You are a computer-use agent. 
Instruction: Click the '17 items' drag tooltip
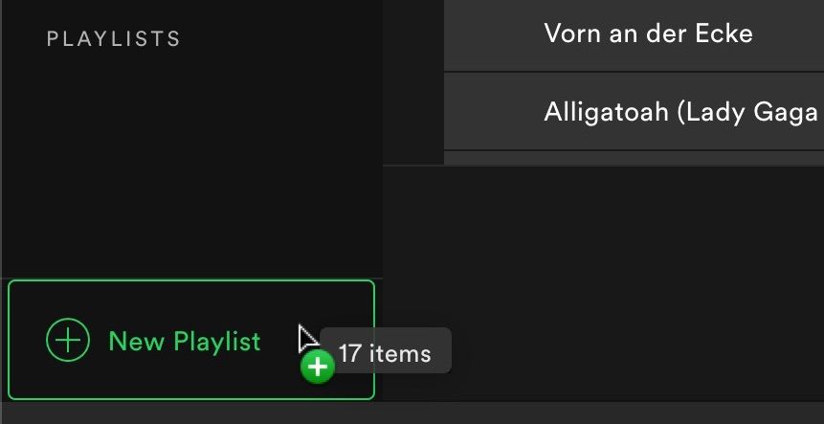[385, 350]
